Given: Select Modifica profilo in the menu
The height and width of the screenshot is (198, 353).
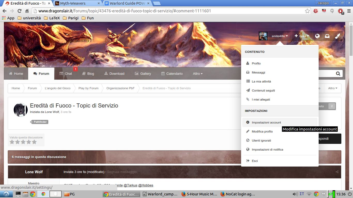Looking at the screenshot, I should point(280,131).
